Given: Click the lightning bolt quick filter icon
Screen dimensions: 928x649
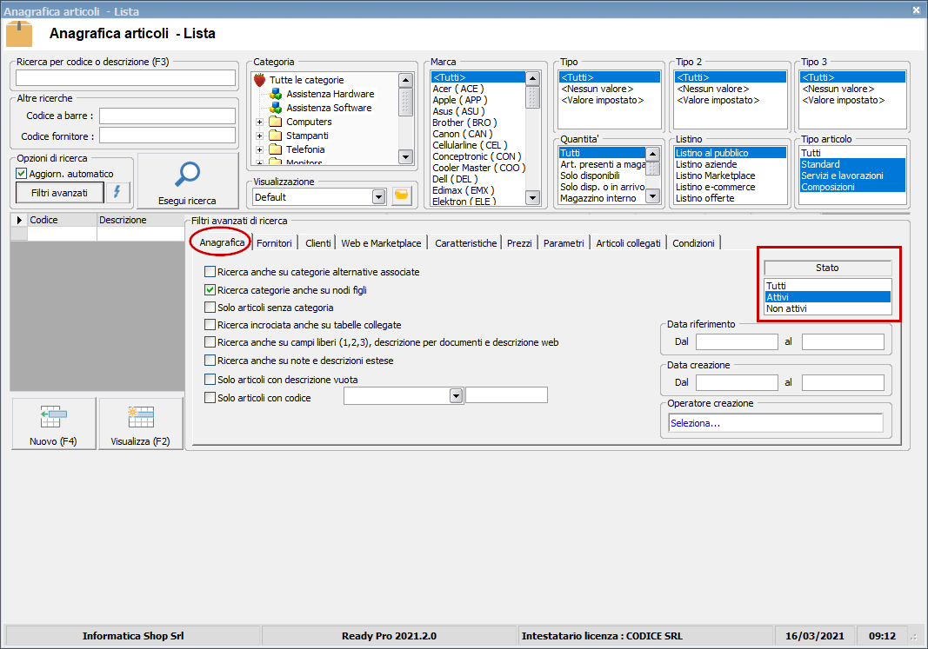Looking at the screenshot, I should 117,192.
